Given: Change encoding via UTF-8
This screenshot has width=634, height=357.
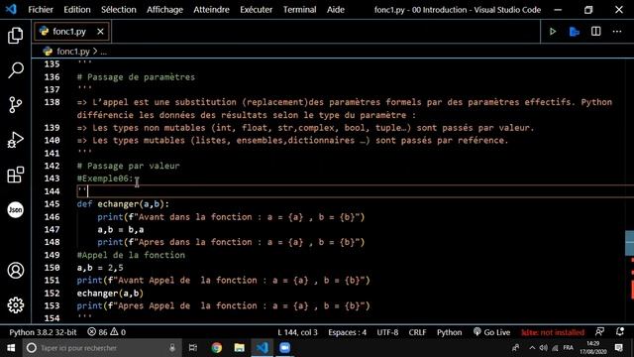Looking at the screenshot, I should (x=387, y=332).
